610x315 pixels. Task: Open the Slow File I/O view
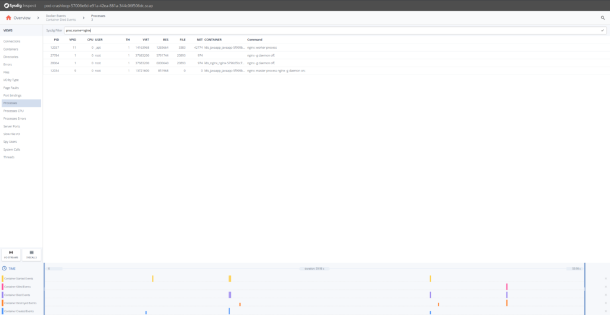tap(11, 134)
